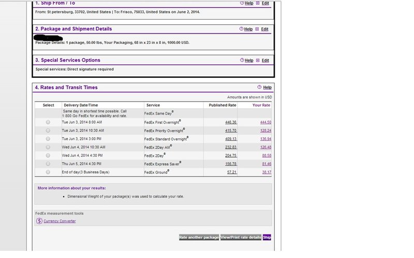The height and width of the screenshot is (258, 414).
Task: Click the Package Details summary line
Action: coord(112,42)
